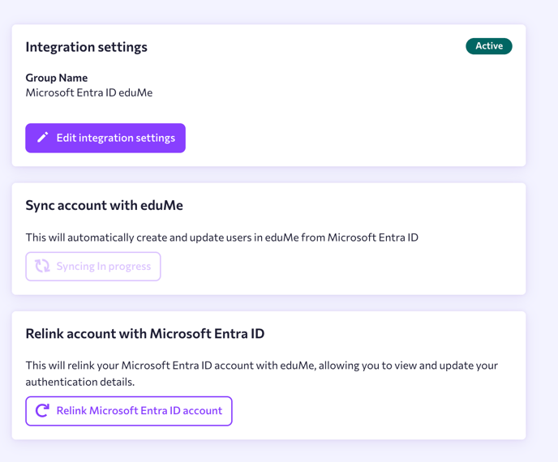Click the circular sync arrows icon
The width and height of the screenshot is (558, 462).
tap(43, 266)
